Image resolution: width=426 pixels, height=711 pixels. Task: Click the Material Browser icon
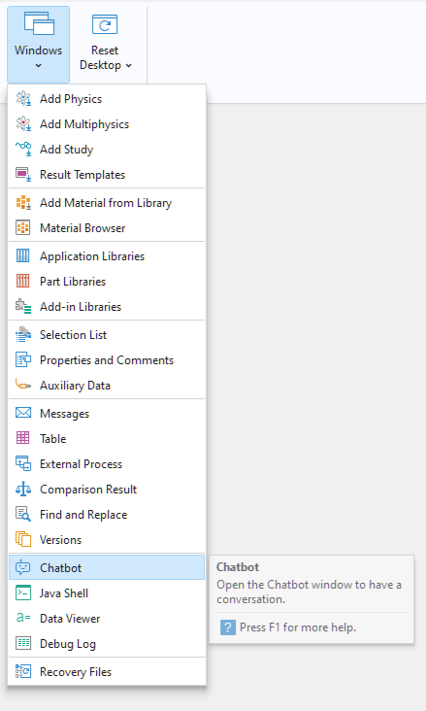tap(23, 227)
